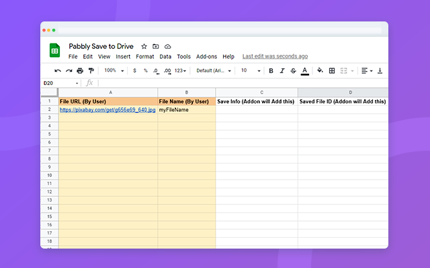Click the document title Pabbly Save to Drive
430x268 pixels.
coord(101,46)
